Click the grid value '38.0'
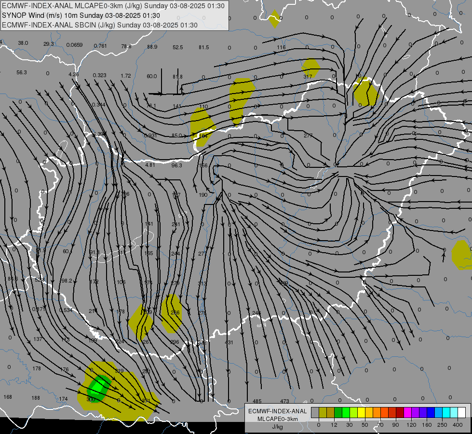The image size is (472, 434). click(23, 43)
